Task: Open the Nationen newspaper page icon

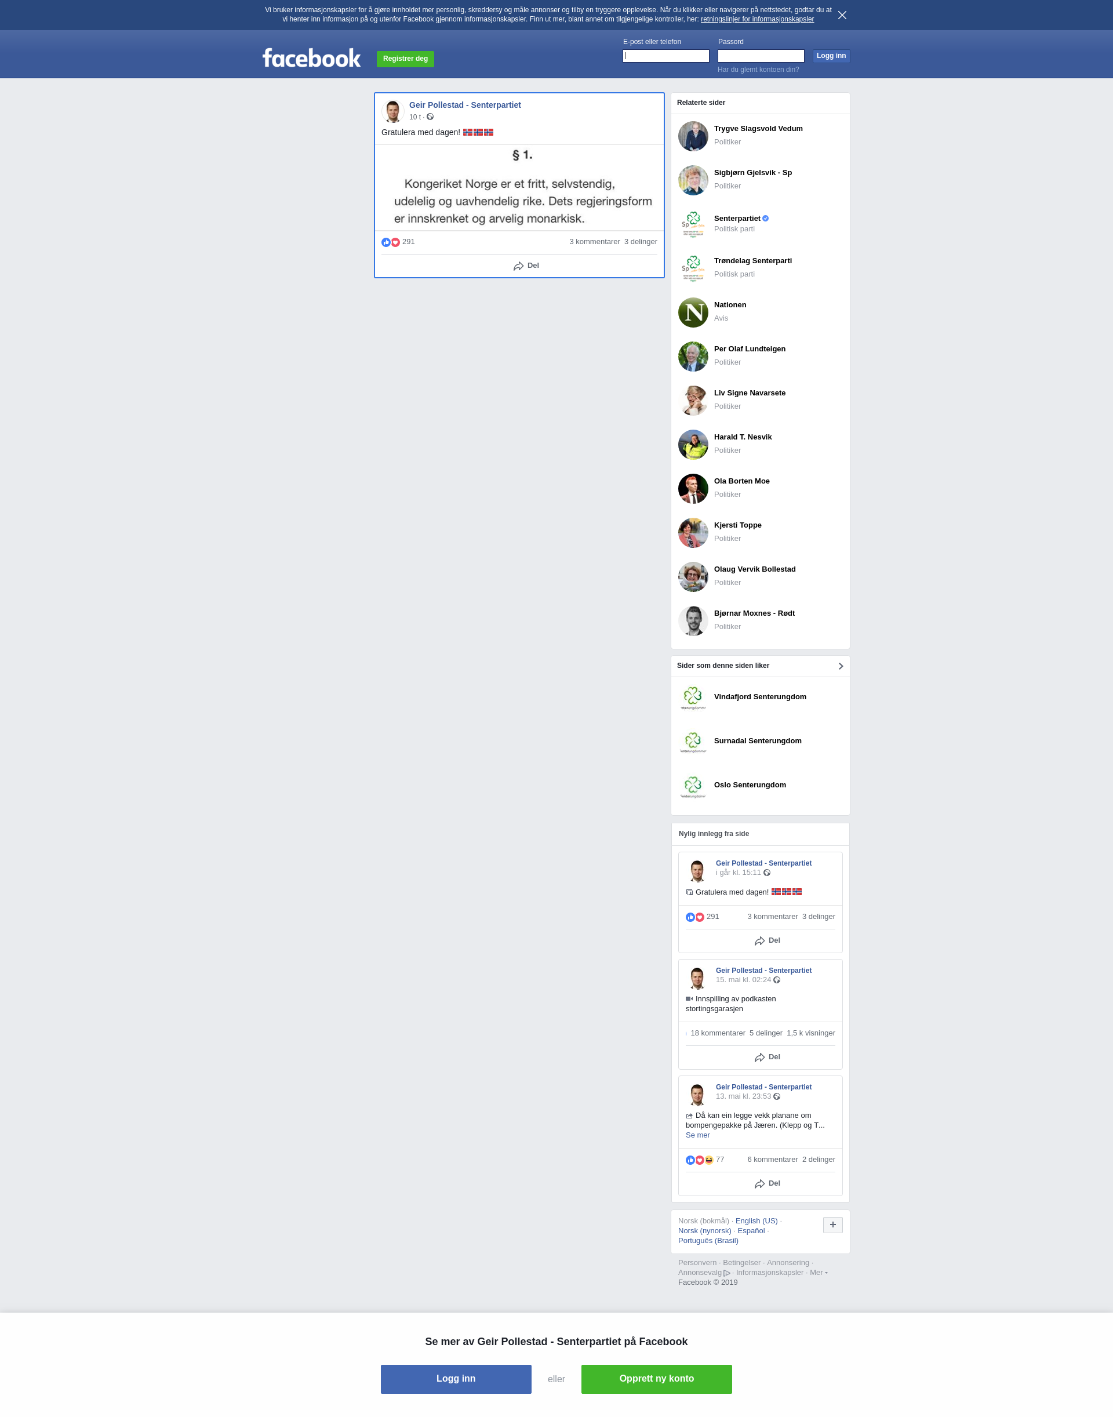Action: coord(693,312)
